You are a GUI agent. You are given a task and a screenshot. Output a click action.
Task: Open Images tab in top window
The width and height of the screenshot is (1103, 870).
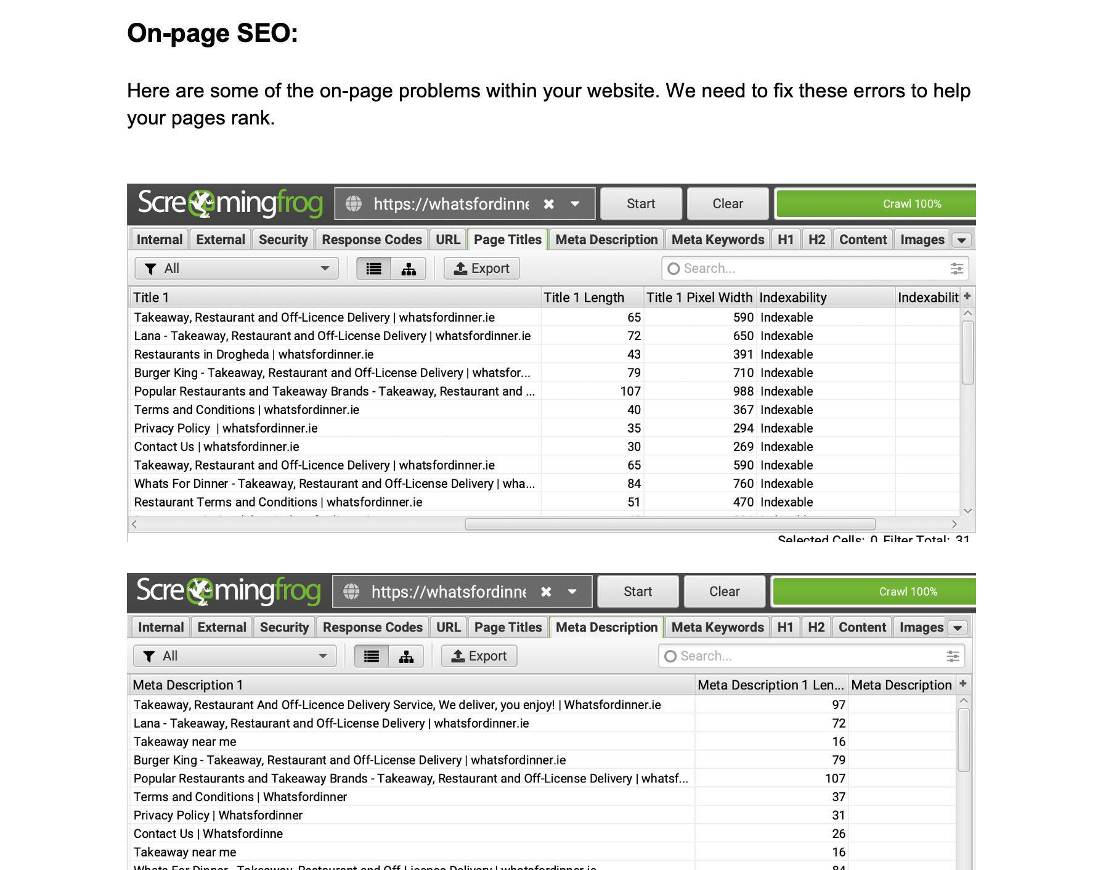922,240
